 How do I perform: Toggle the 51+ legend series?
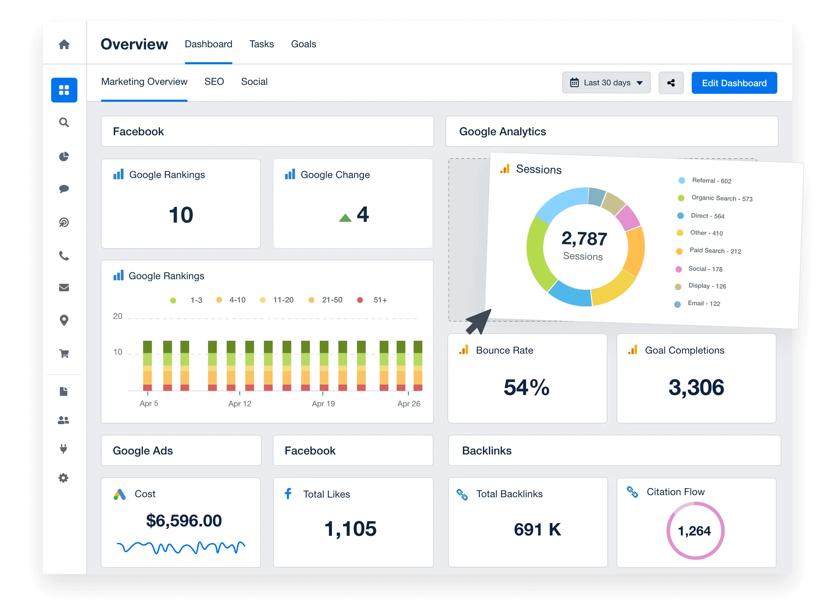tap(380, 300)
